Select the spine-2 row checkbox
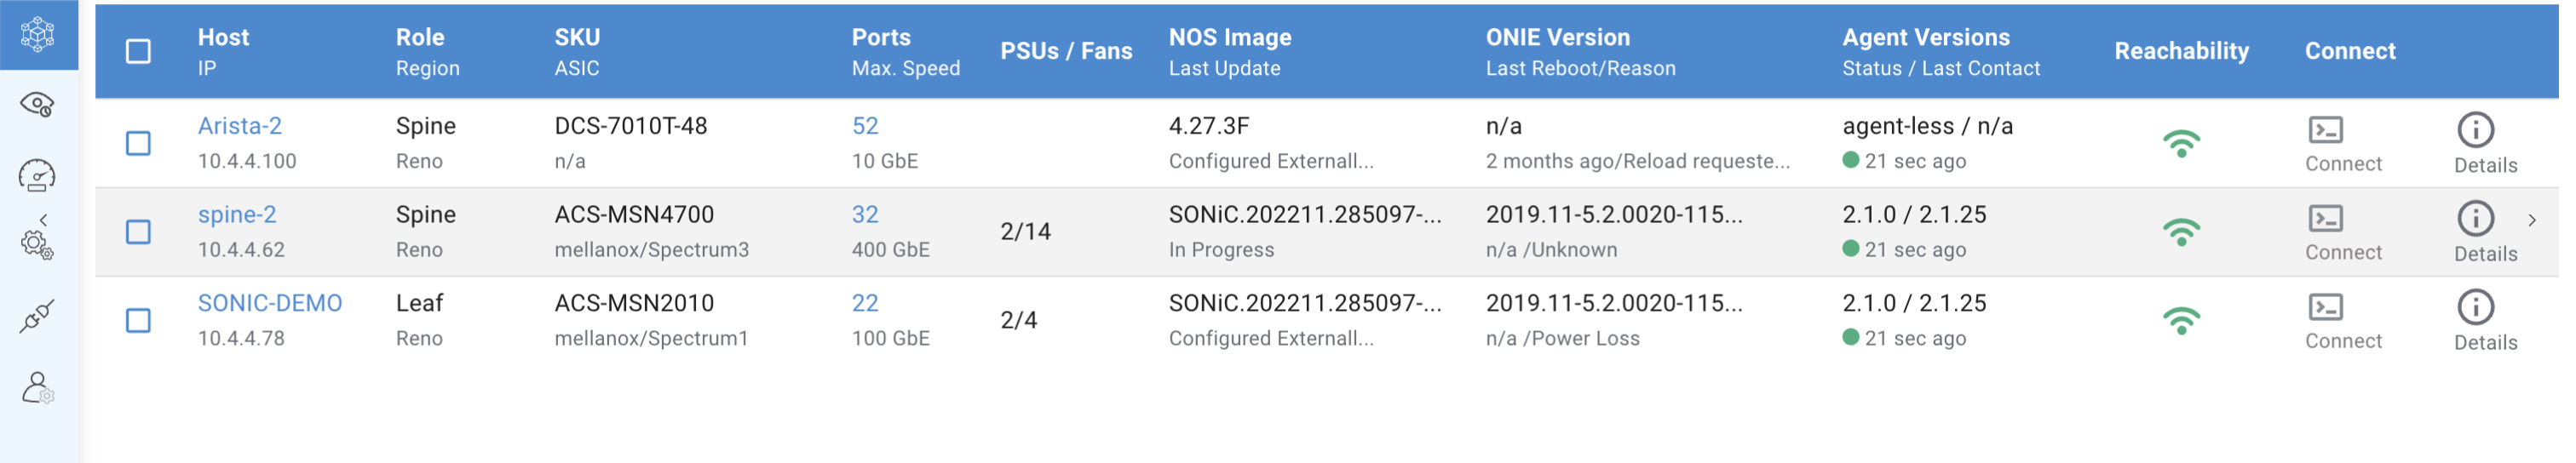 [139, 233]
